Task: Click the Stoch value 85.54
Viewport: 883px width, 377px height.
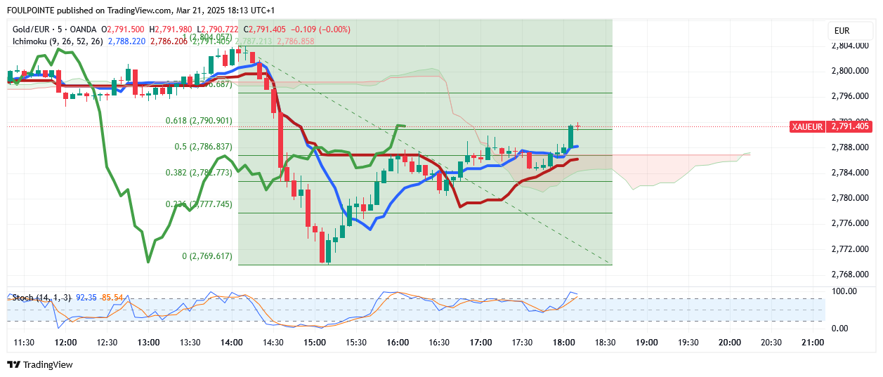Action: [x=112, y=298]
